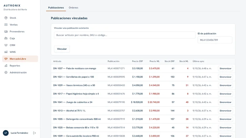Click the Publicaciones vinculadas heading
The image size is (246, 138).
[69, 18]
